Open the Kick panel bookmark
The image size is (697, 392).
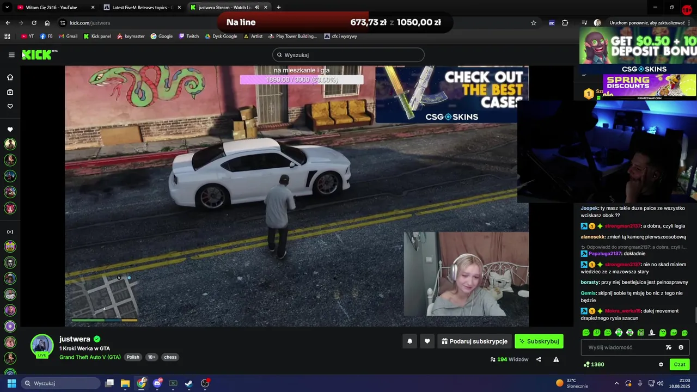[97, 36]
